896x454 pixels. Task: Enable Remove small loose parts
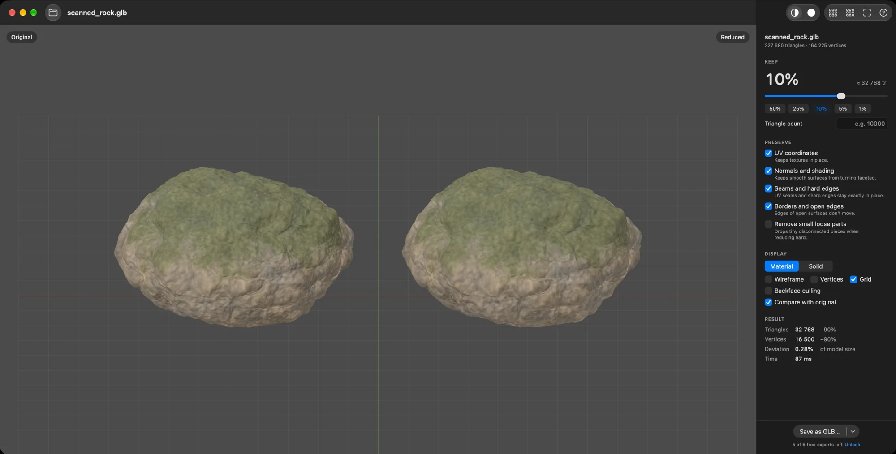768,224
